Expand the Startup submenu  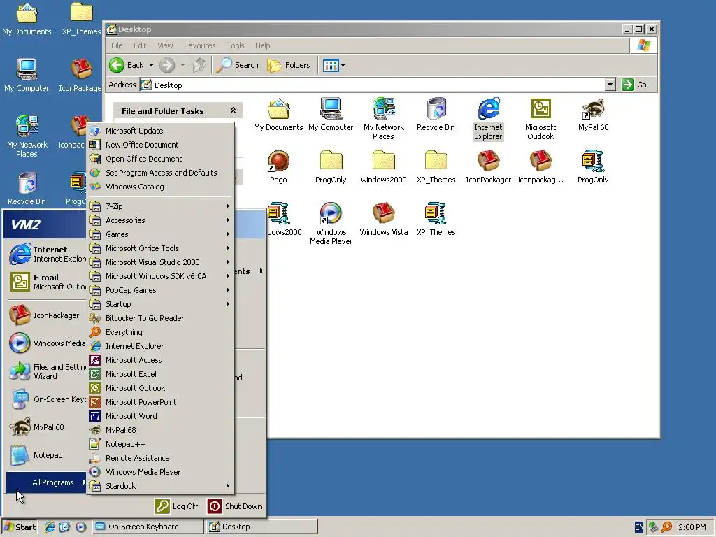pyautogui.click(x=161, y=304)
